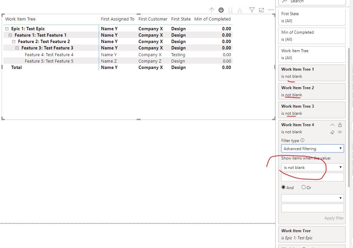Image resolution: width=353 pixels, height=248 pixels.
Task: Open the 'is Epic 1: Test Epic' filter card
Action: pos(312,234)
